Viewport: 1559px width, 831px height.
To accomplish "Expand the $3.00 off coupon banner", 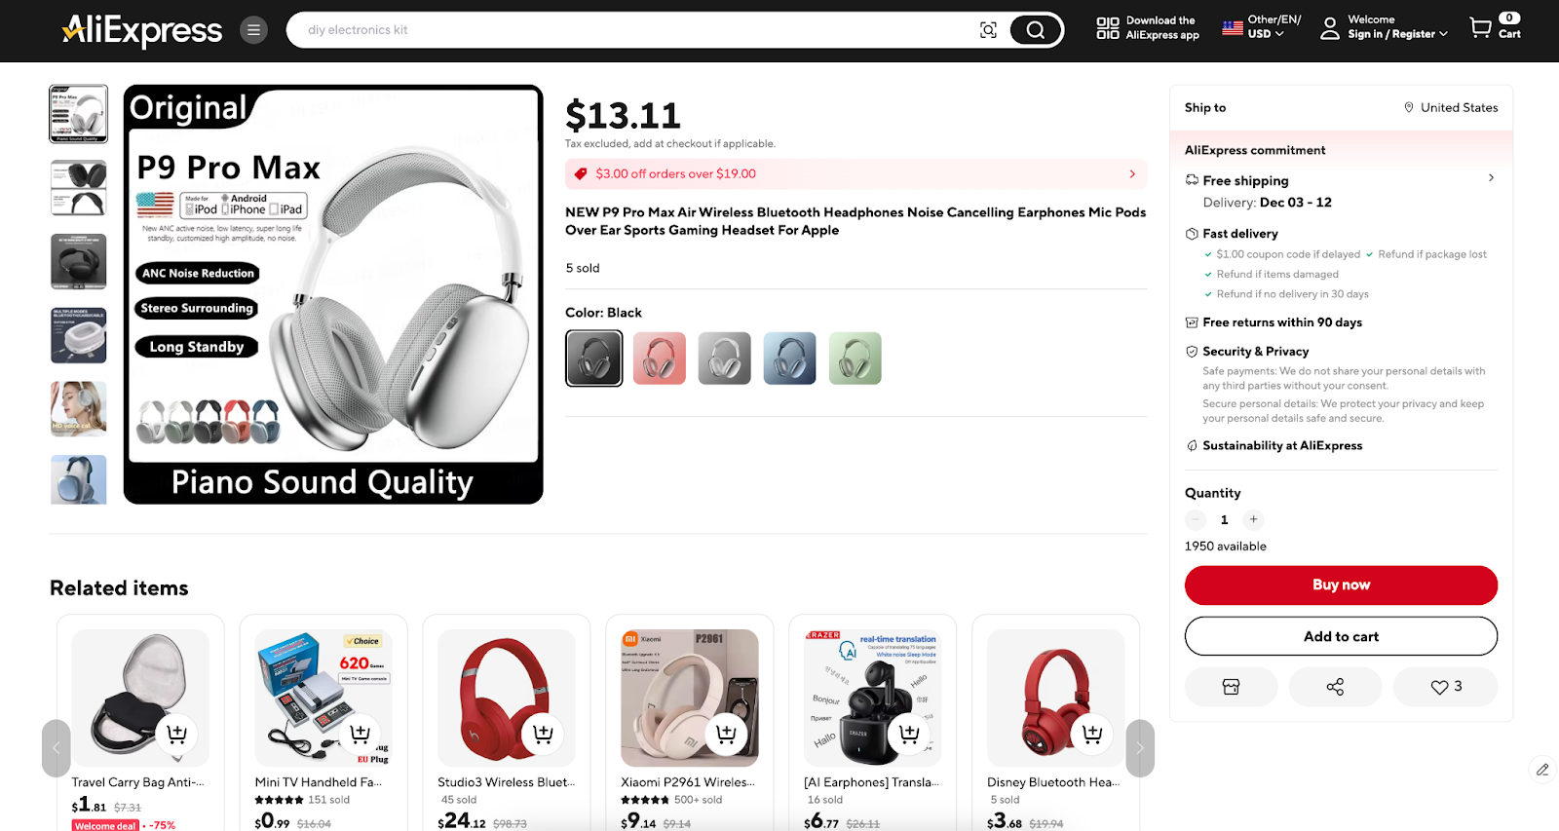I will [x=856, y=174].
